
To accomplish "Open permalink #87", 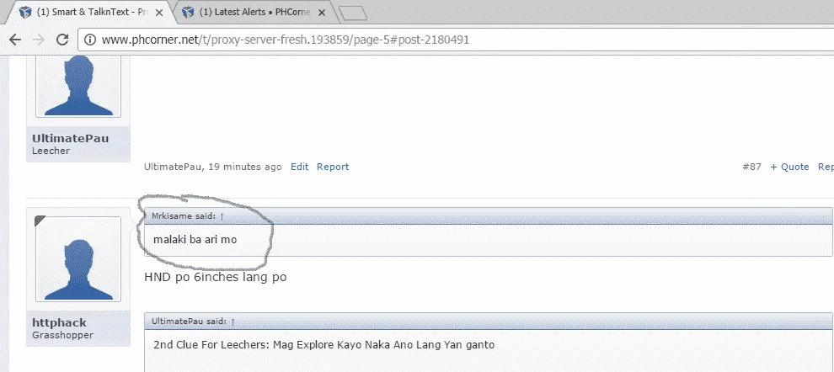I will (752, 167).
